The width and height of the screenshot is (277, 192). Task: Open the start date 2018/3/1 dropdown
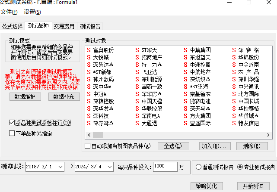(x=60, y=167)
